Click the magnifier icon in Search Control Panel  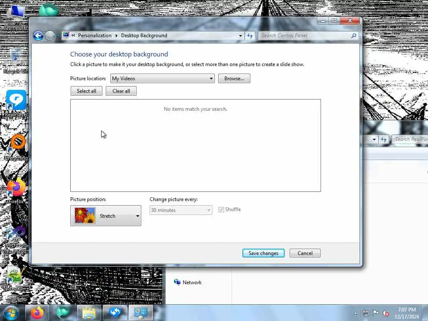pyautogui.click(x=354, y=36)
